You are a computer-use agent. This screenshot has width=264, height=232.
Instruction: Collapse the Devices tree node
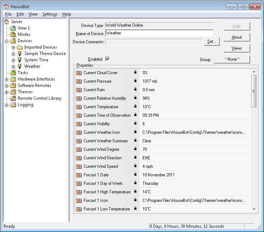(7, 41)
